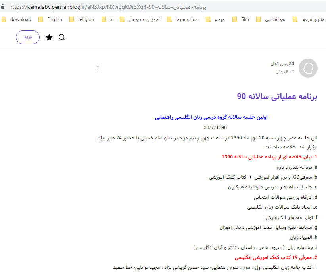Click the padlock icon in address bar
326x272 pixels.
pos(3,7)
